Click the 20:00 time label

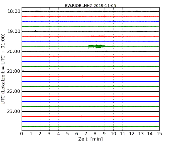(14, 51)
